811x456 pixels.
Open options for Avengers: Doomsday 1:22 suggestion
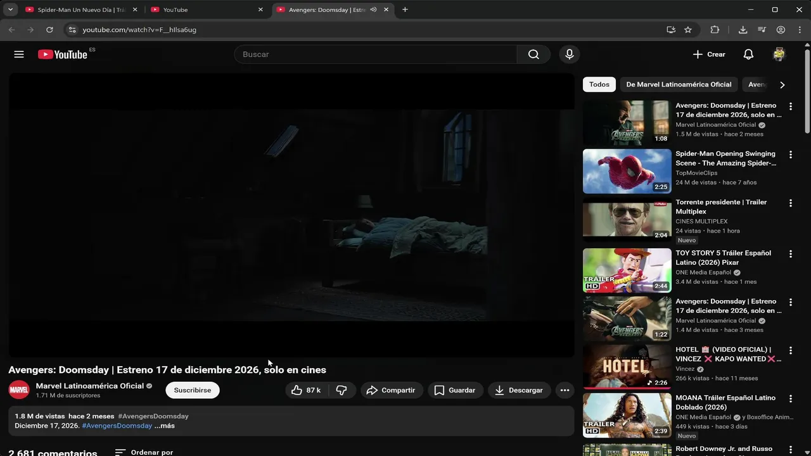click(790, 302)
